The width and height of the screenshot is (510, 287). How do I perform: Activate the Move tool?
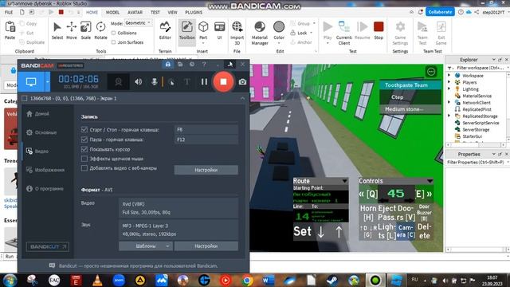pyautogui.click(x=72, y=30)
